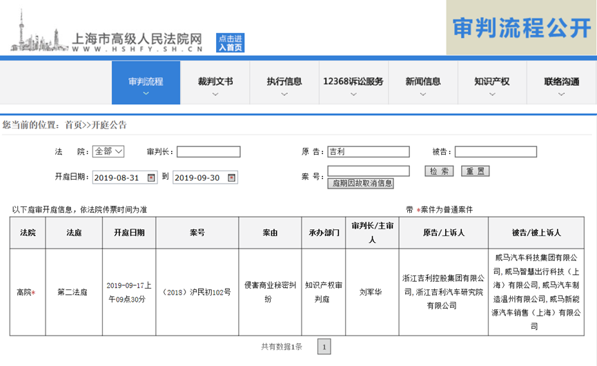Open the 法院 dropdown showing 全部
The width and height of the screenshot is (597, 366).
point(108,152)
